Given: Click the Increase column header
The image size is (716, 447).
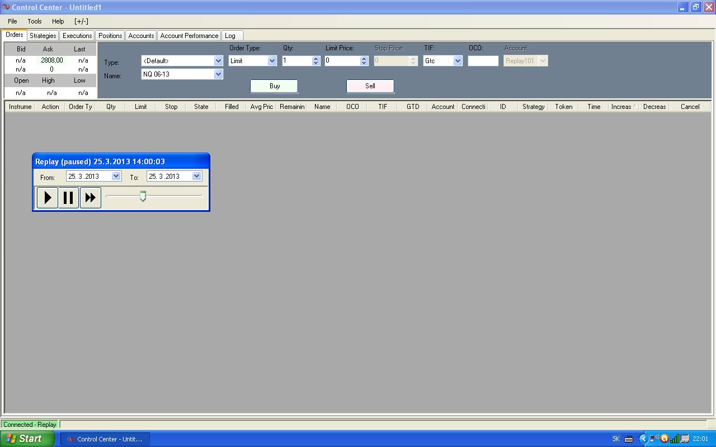Looking at the screenshot, I should [624, 107].
